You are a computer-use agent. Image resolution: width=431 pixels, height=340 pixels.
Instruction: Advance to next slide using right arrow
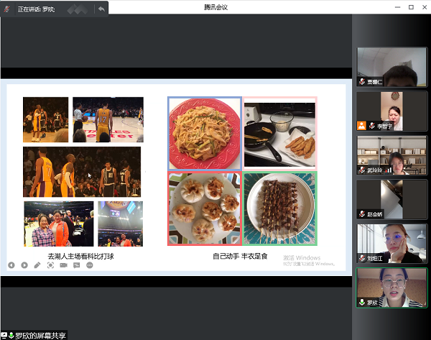coord(24,265)
